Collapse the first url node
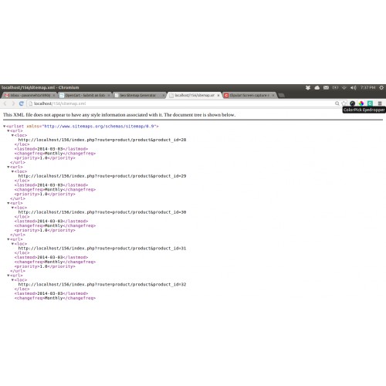Image resolution: width=386 pixels, height=386 pixels. pos(8,130)
